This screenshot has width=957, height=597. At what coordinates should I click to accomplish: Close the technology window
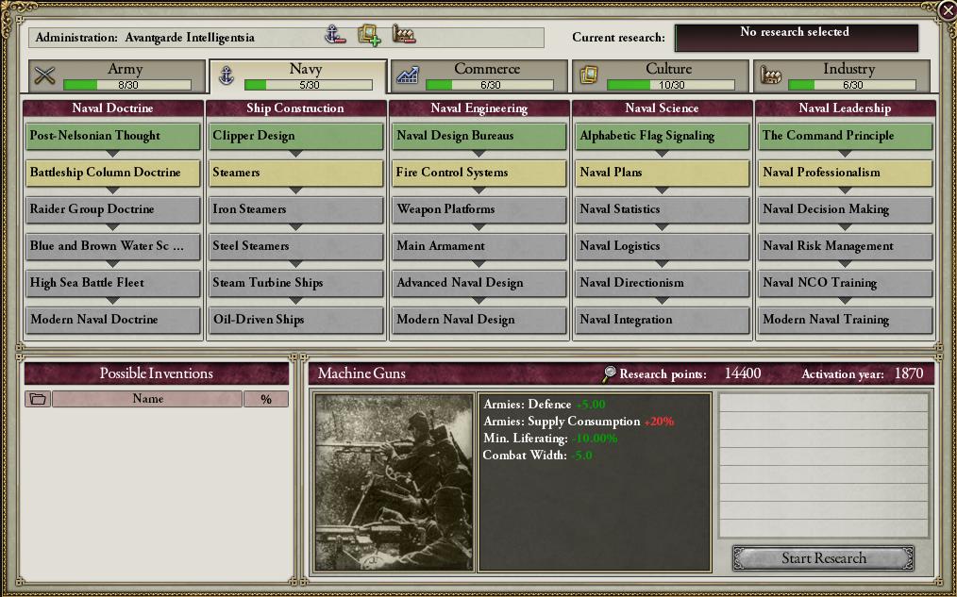pos(948,9)
